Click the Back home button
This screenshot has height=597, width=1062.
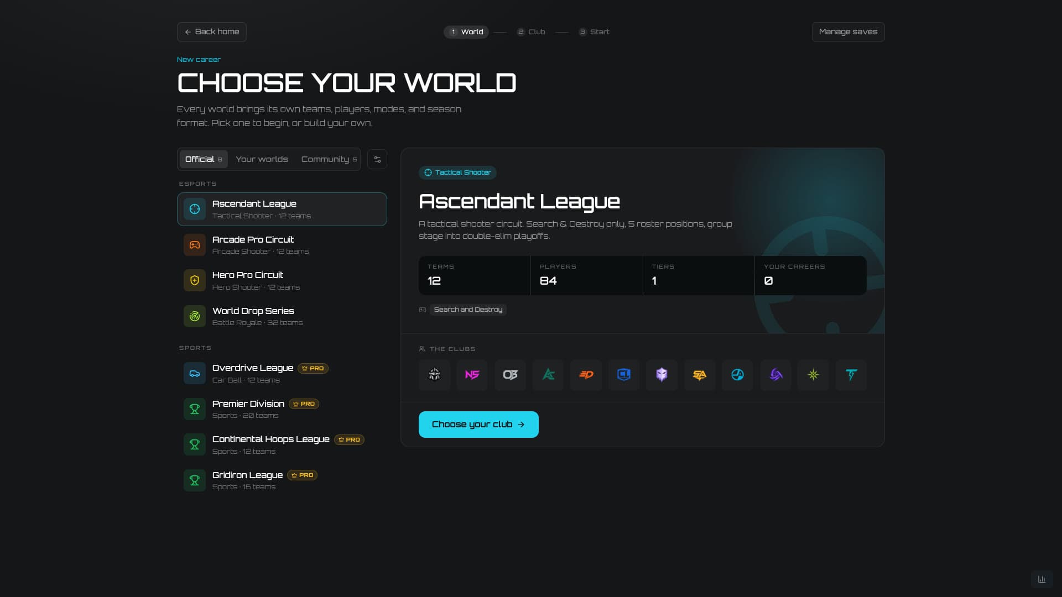point(212,32)
